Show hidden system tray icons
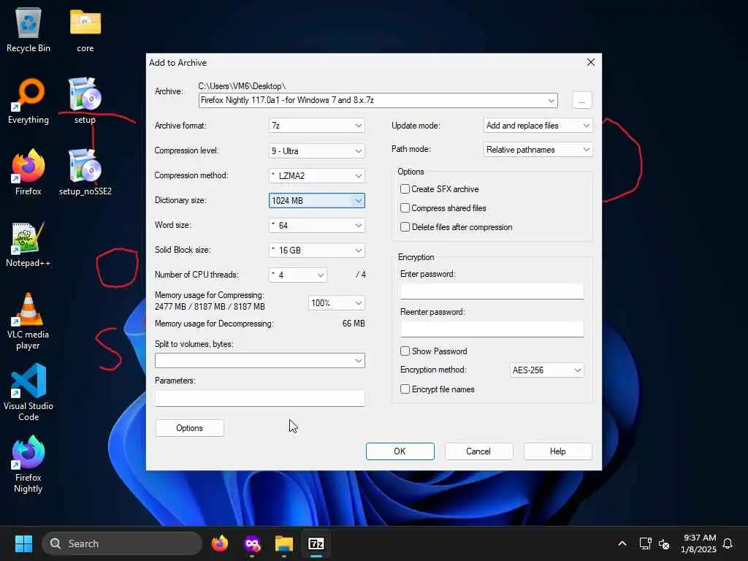 622,543
